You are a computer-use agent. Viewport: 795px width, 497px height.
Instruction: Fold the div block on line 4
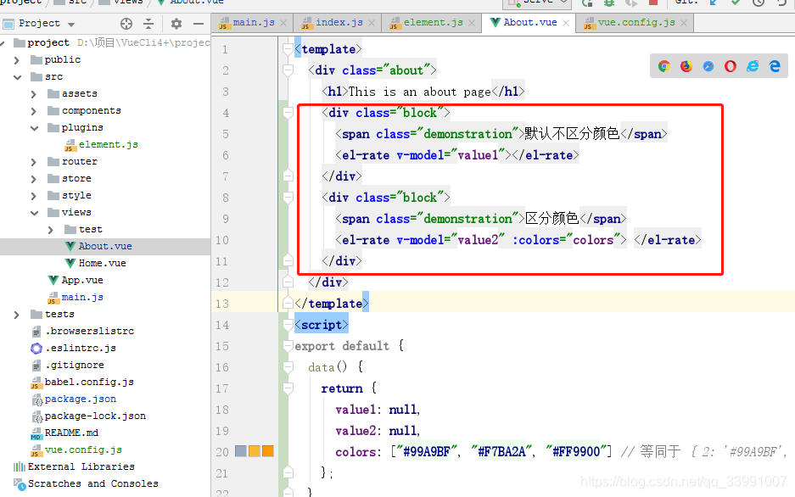[288, 113]
